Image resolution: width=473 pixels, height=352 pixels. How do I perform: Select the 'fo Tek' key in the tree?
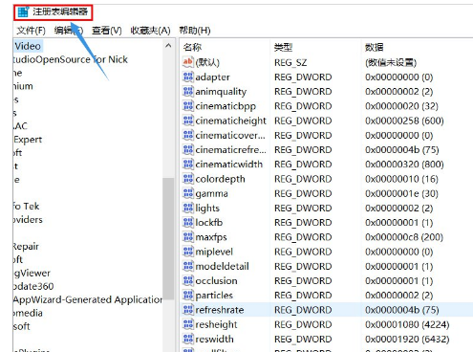(26, 207)
